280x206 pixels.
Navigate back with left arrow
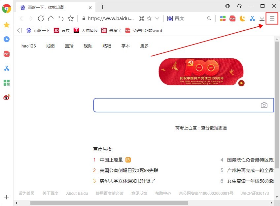click(21, 18)
